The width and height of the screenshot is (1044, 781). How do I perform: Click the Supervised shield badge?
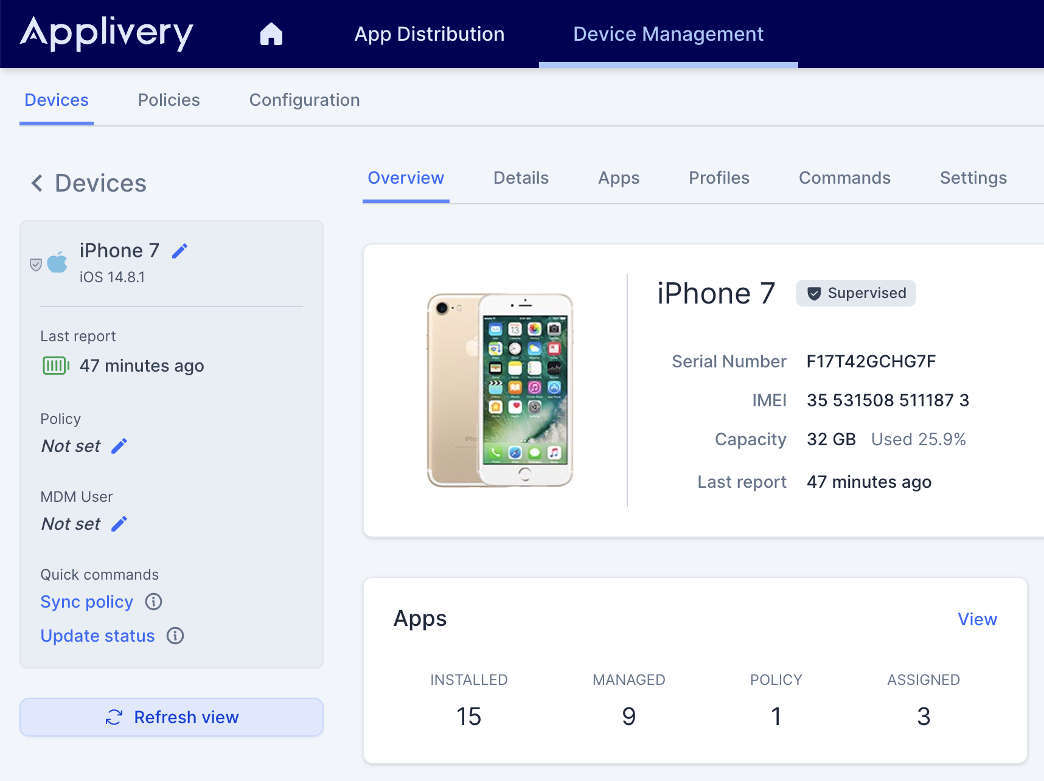[x=855, y=293]
